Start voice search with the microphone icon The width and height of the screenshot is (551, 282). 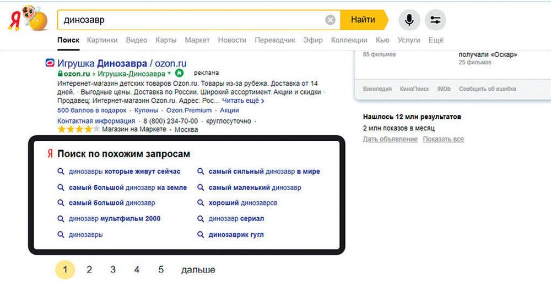(409, 20)
